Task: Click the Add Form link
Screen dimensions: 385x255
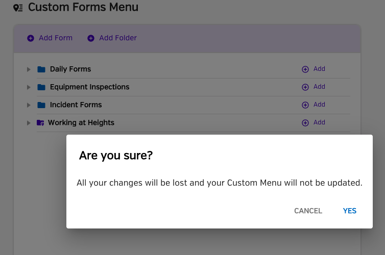Action: coord(56,38)
